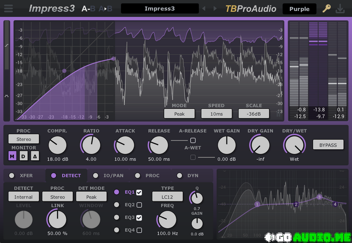This screenshot has height=243, width=352.
Task: Select EQ node 2 in graph
Action: click(x=296, y=204)
